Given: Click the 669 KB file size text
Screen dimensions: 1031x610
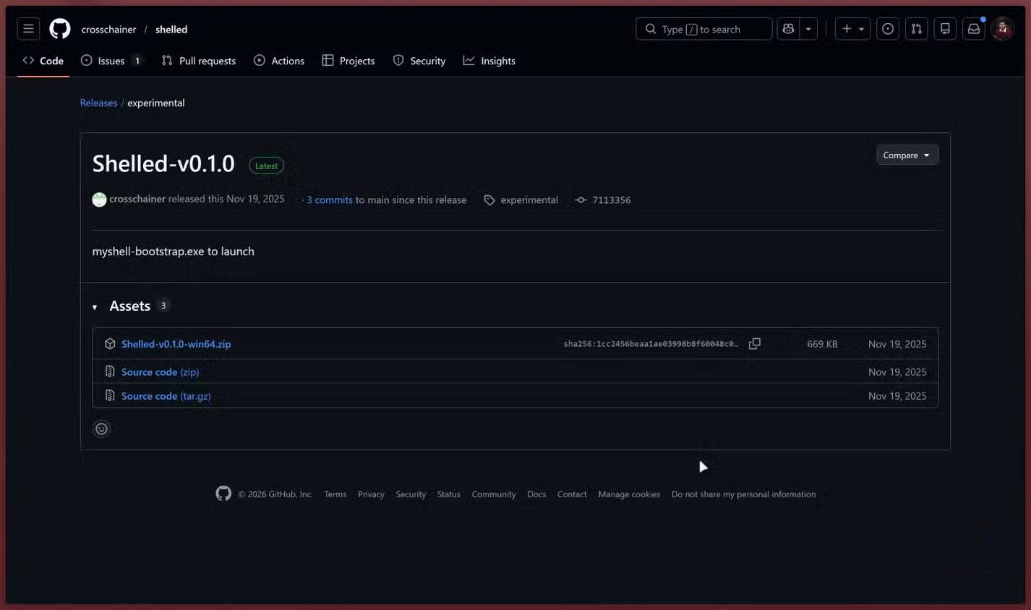Looking at the screenshot, I should [x=822, y=344].
